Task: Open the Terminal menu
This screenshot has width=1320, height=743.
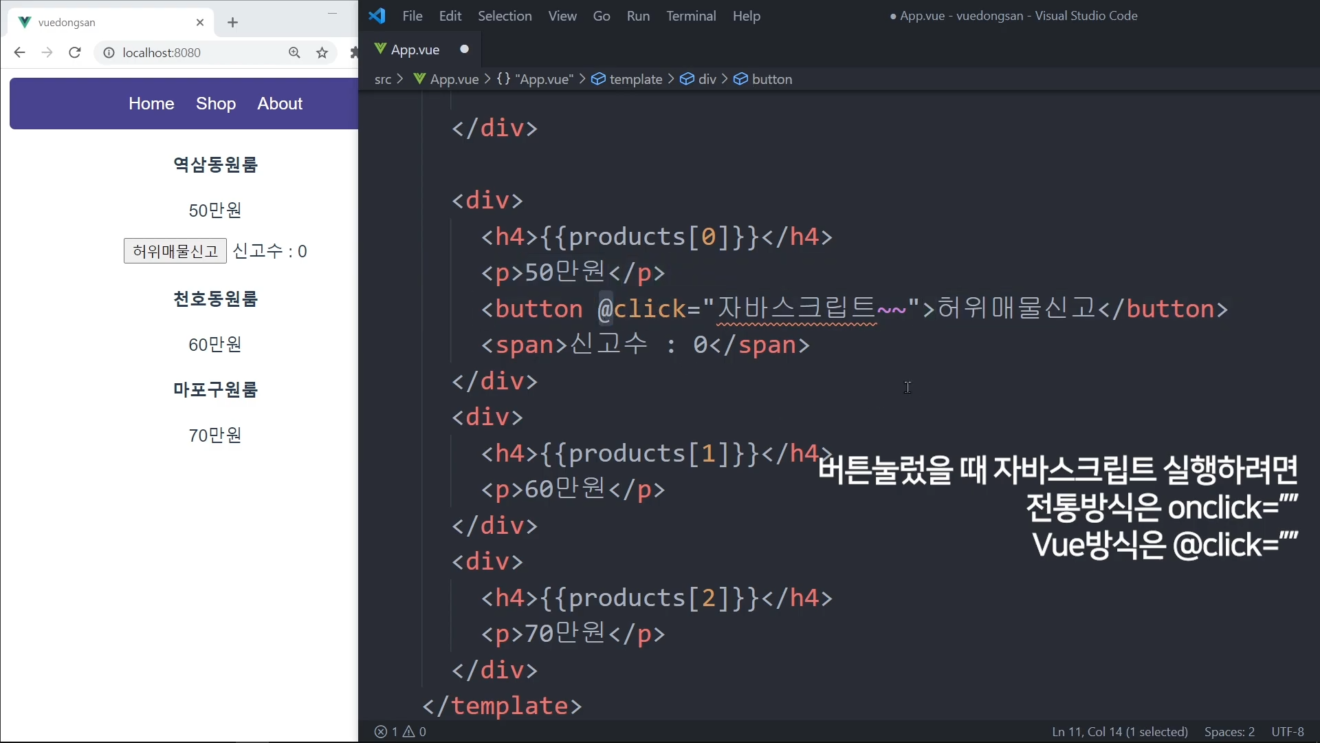Action: pyautogui.click(x=690, y=16)
